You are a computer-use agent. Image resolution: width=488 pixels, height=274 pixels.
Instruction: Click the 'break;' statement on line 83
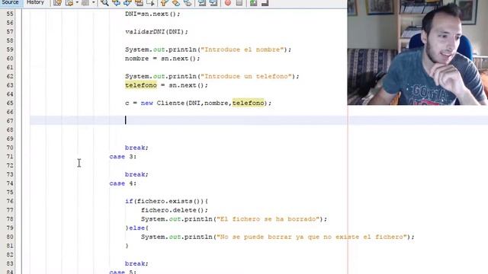click(x=136, y=264)
